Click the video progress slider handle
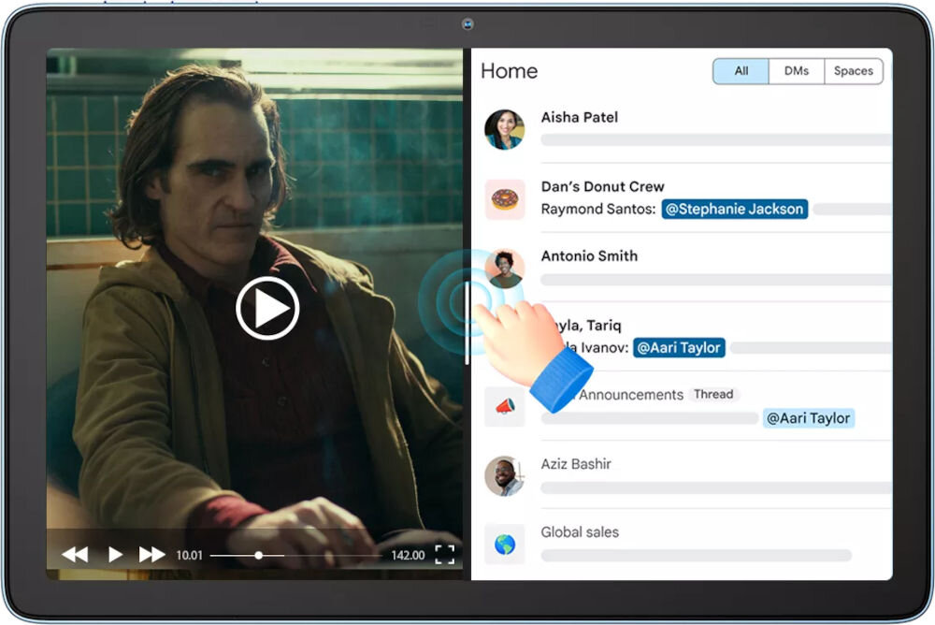The image size is (935, 625). click(258, 555)
